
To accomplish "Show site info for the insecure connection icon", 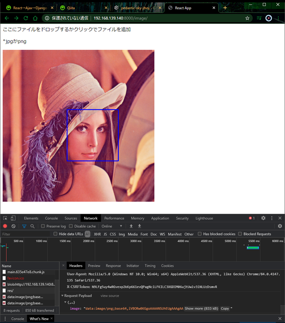I will point(47,18).
